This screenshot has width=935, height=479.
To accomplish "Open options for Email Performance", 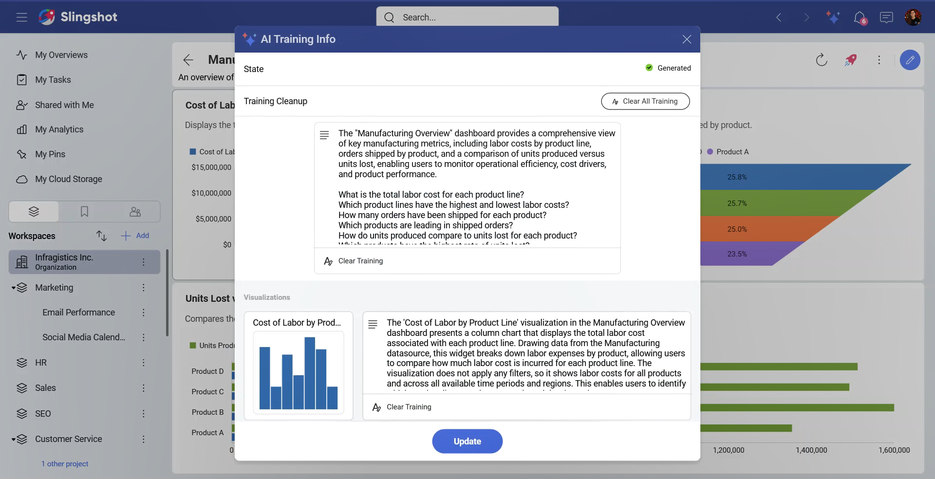I will tap(144, 313).
